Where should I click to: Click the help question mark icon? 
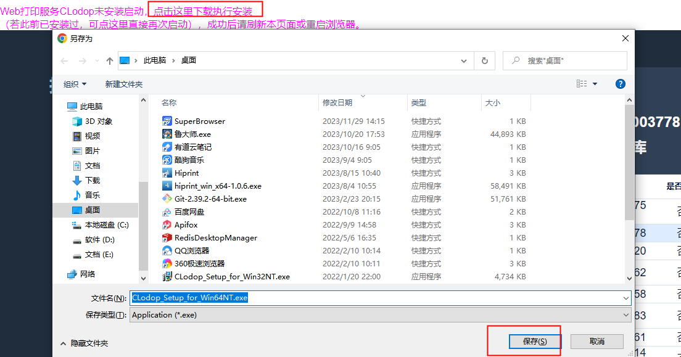pos(621,84)
